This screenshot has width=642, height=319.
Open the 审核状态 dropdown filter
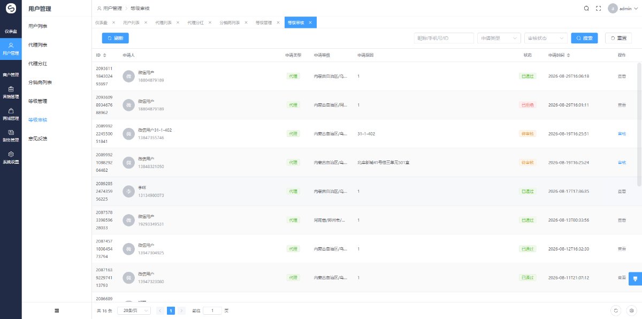click(x=546, y=38)
